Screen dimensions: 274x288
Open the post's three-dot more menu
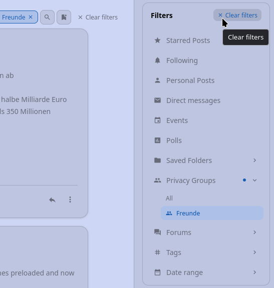point(70,199)
